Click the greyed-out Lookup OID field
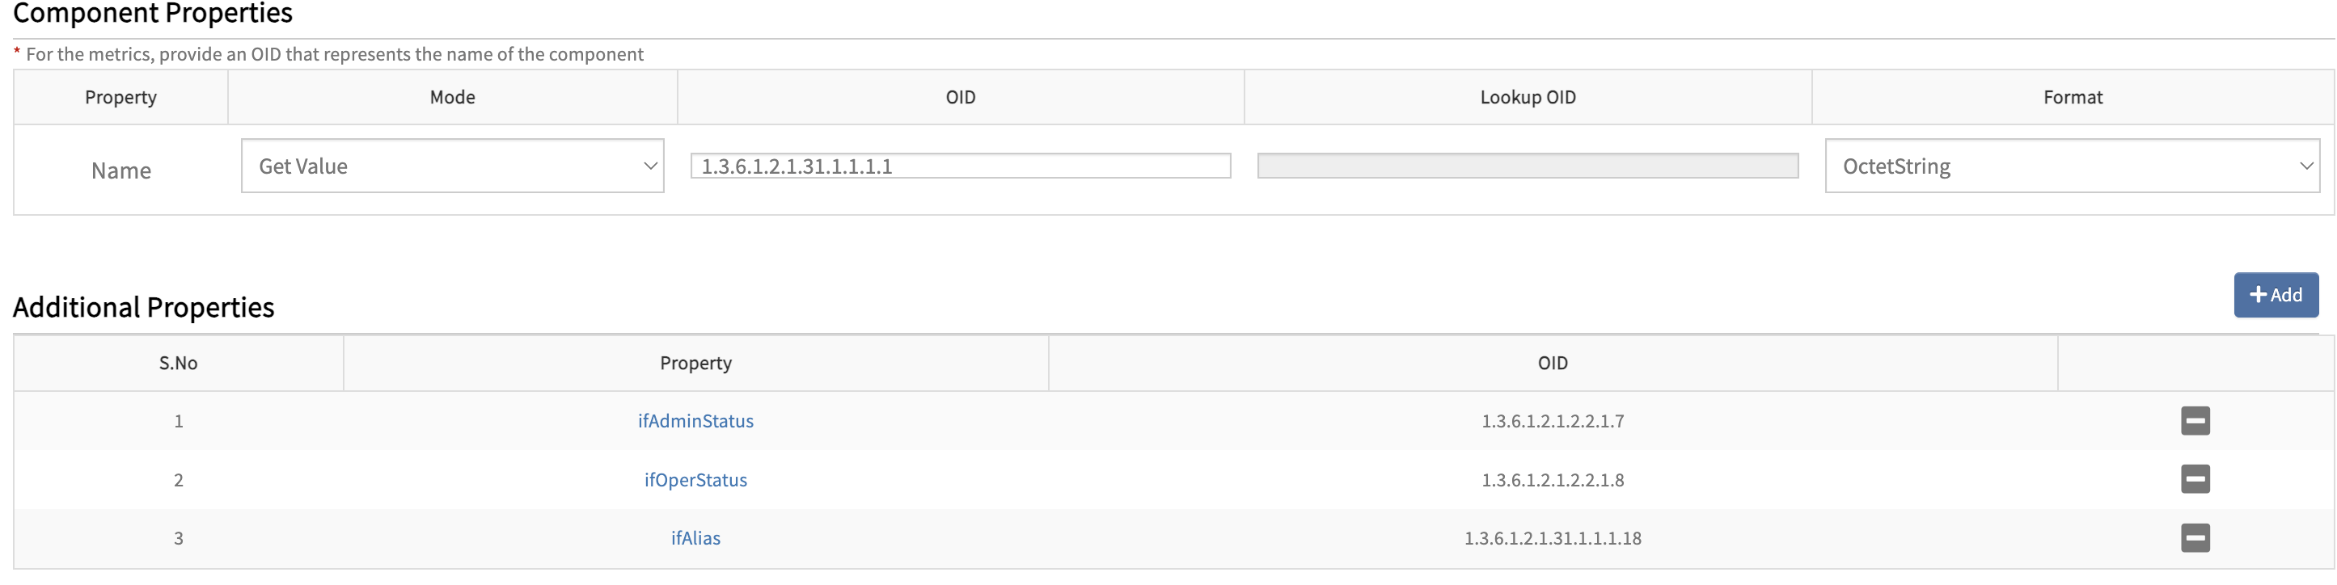2337x585 pixels. pyautogui.click(x=1527, y=166)
